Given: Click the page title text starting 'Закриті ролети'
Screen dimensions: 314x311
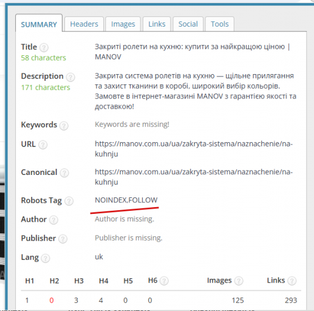Looking at the screenshot, I should [193, 52].
